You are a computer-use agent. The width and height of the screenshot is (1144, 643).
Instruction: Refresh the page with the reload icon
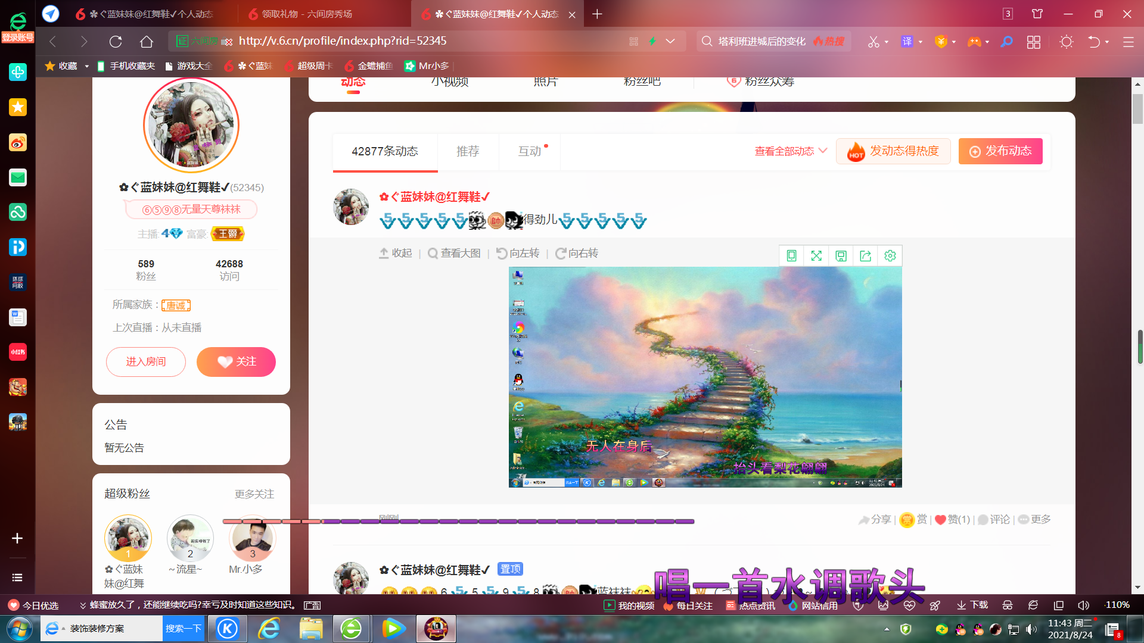[x=116, y=41]
